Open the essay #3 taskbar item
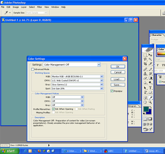Image resolution: width=165 pixels, height=154 pixels. [x=153, y=151]
